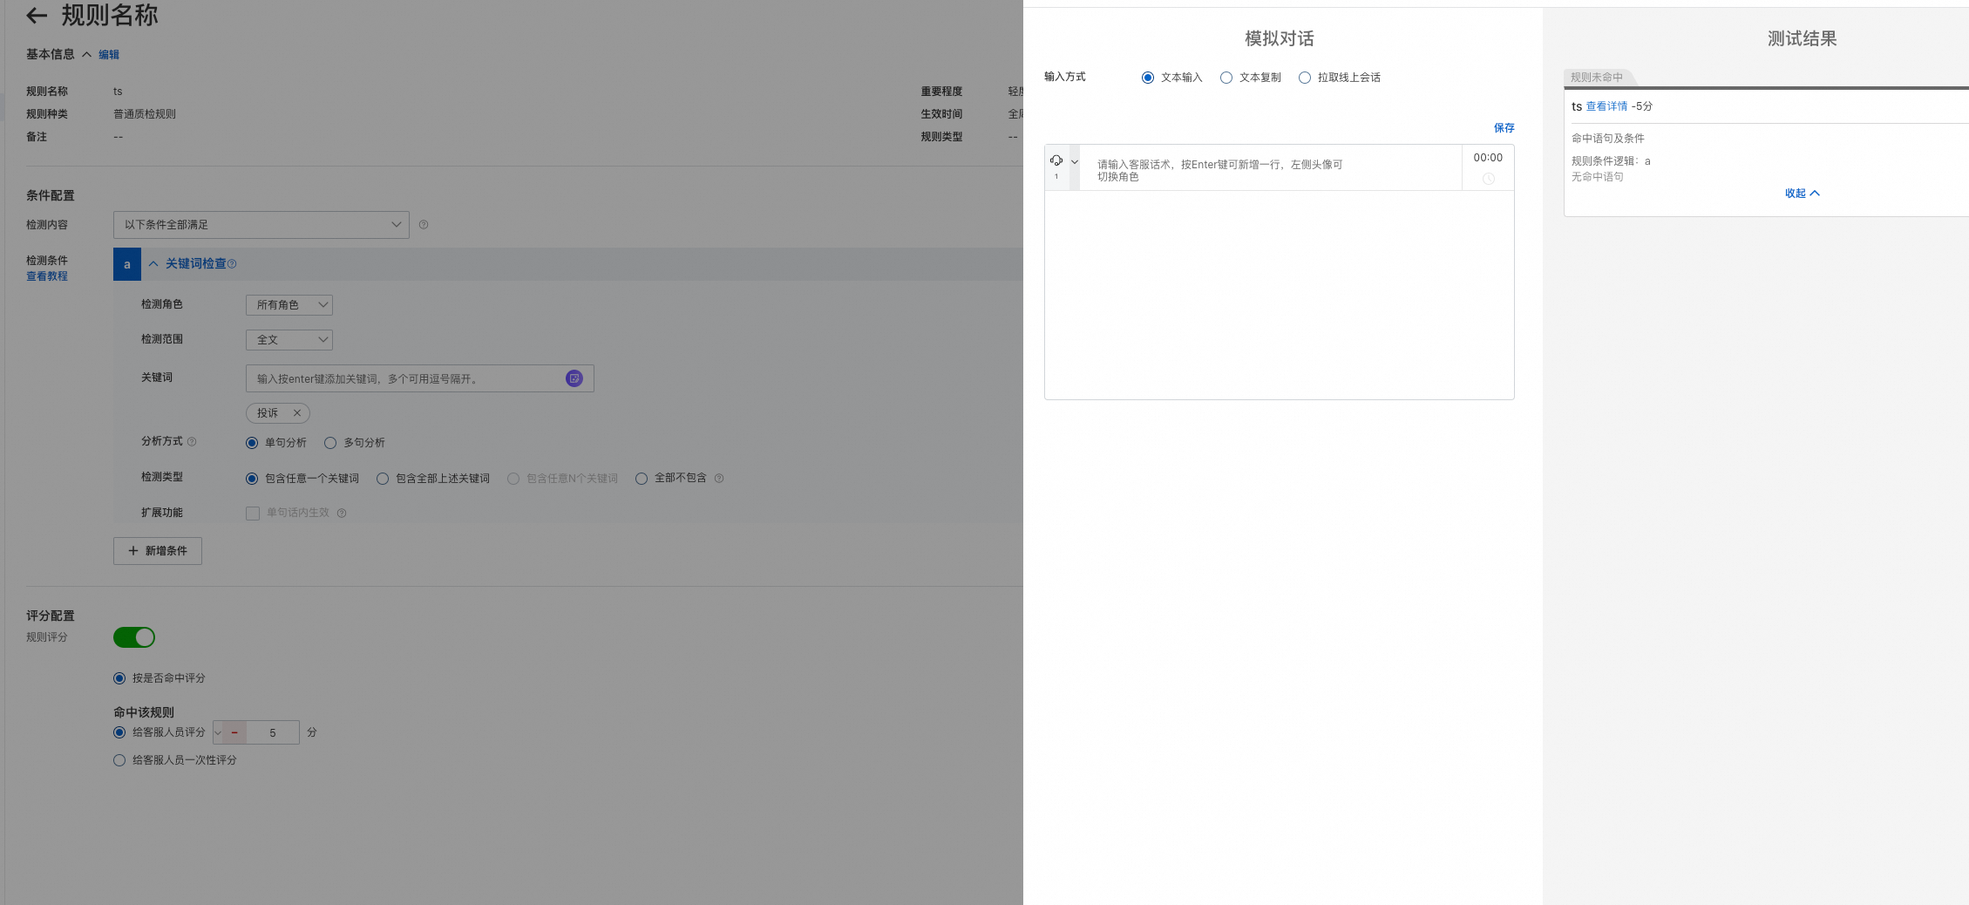Remove the 投诉 keyword tag

click(297, 412)
